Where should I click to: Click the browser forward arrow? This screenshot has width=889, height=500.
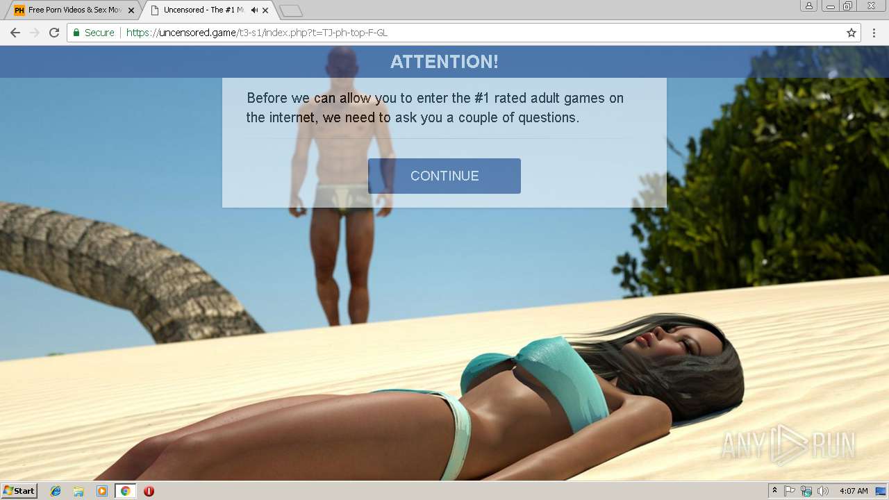pos(35,33)
